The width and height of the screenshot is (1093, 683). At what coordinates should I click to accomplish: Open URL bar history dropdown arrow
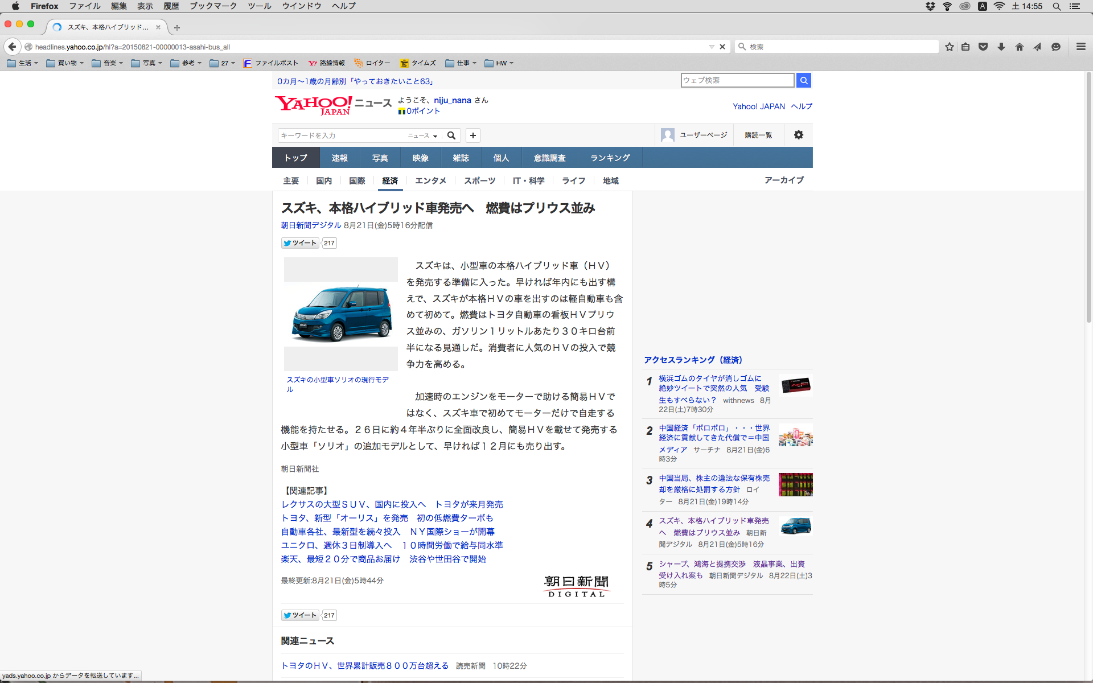712,47
